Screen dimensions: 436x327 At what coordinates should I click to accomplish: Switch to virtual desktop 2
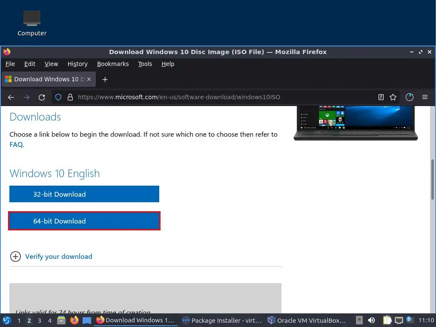(x=29, y=321)
